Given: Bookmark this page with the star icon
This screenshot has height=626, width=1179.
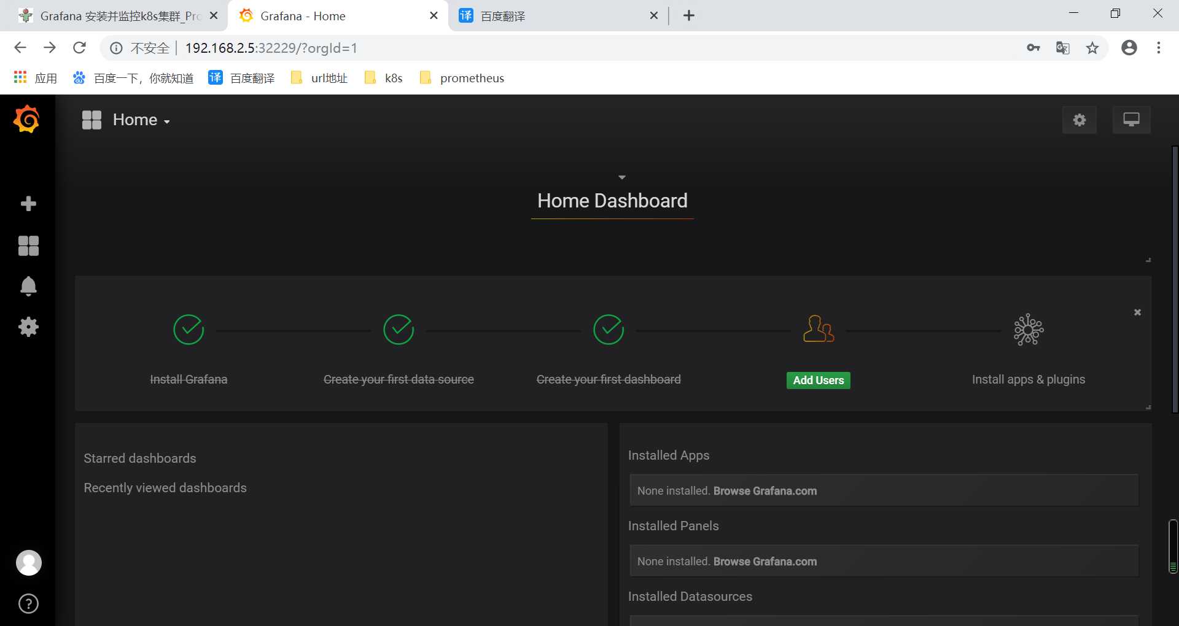Looking at the screenshot, I should pos(1092,48).
